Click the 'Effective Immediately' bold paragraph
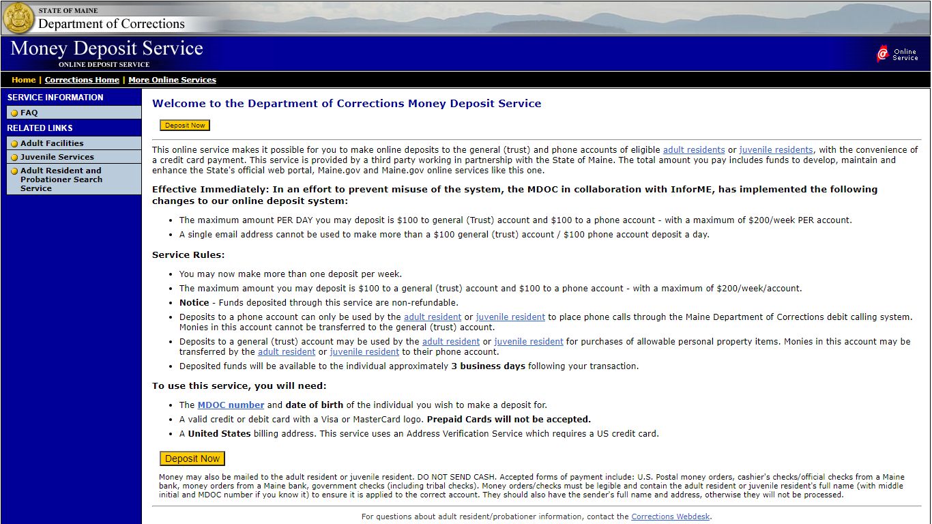 click(515, 195)
